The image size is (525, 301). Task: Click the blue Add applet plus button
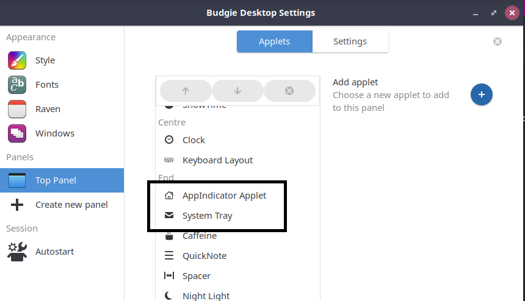click(x=482, y=94)
